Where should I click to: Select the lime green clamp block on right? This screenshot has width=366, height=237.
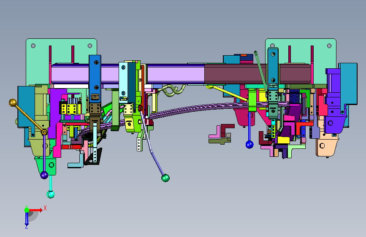coord(252,100)
